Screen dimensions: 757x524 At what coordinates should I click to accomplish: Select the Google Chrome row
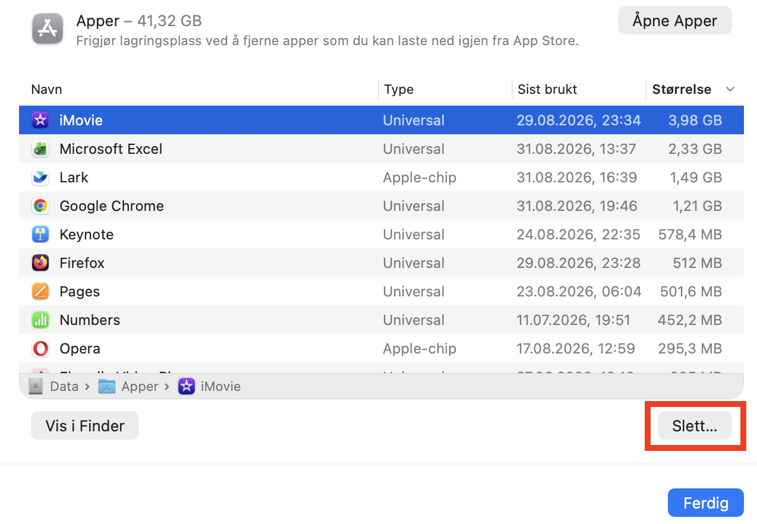tap(381, 206)
